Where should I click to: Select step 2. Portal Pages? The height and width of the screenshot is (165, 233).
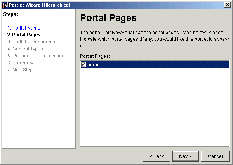(24, 35)
